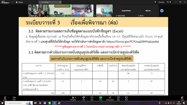The height and width of the screenshot is (105, 187).
Task: Expand the audio options arrow
Action: coord(8,97)
